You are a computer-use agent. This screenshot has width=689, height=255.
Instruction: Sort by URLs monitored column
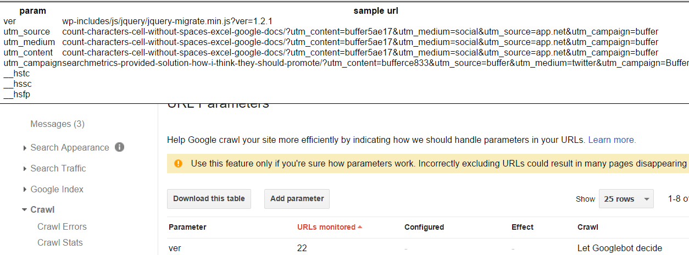326,227
